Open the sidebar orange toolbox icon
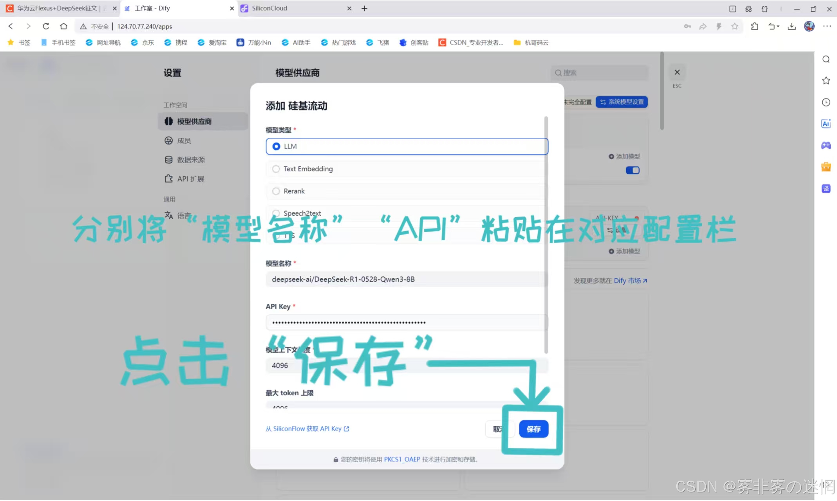 coord(826,167)
